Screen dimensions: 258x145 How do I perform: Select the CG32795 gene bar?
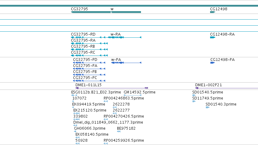91,12
